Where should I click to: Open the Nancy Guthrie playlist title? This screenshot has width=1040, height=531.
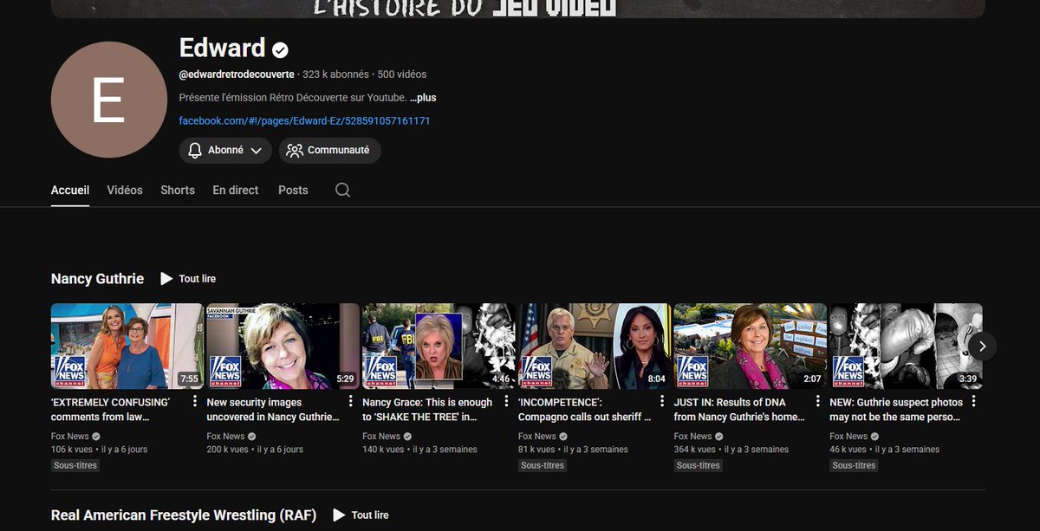(97, 279)
